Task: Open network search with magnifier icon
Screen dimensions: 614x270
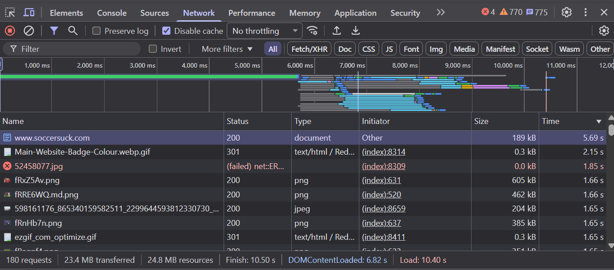Action: [73, 31]
